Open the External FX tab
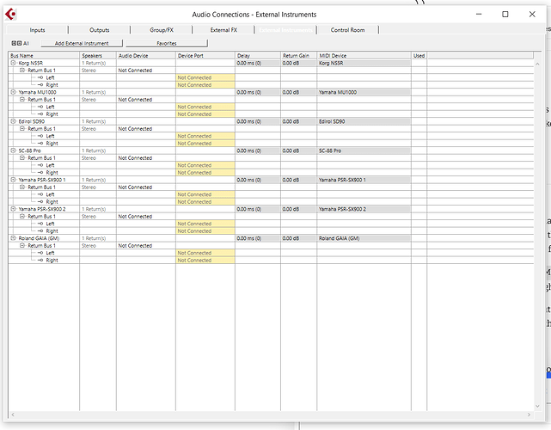 click(223, 30)
